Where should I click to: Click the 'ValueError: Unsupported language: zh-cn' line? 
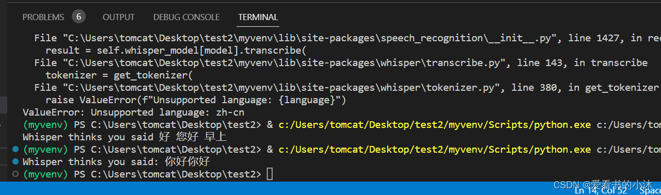click(x=134, y=112)
